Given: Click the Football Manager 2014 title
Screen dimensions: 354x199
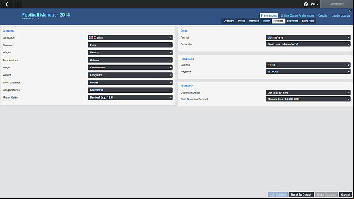Looking at the screenshot, I should [x=46, y=15].
